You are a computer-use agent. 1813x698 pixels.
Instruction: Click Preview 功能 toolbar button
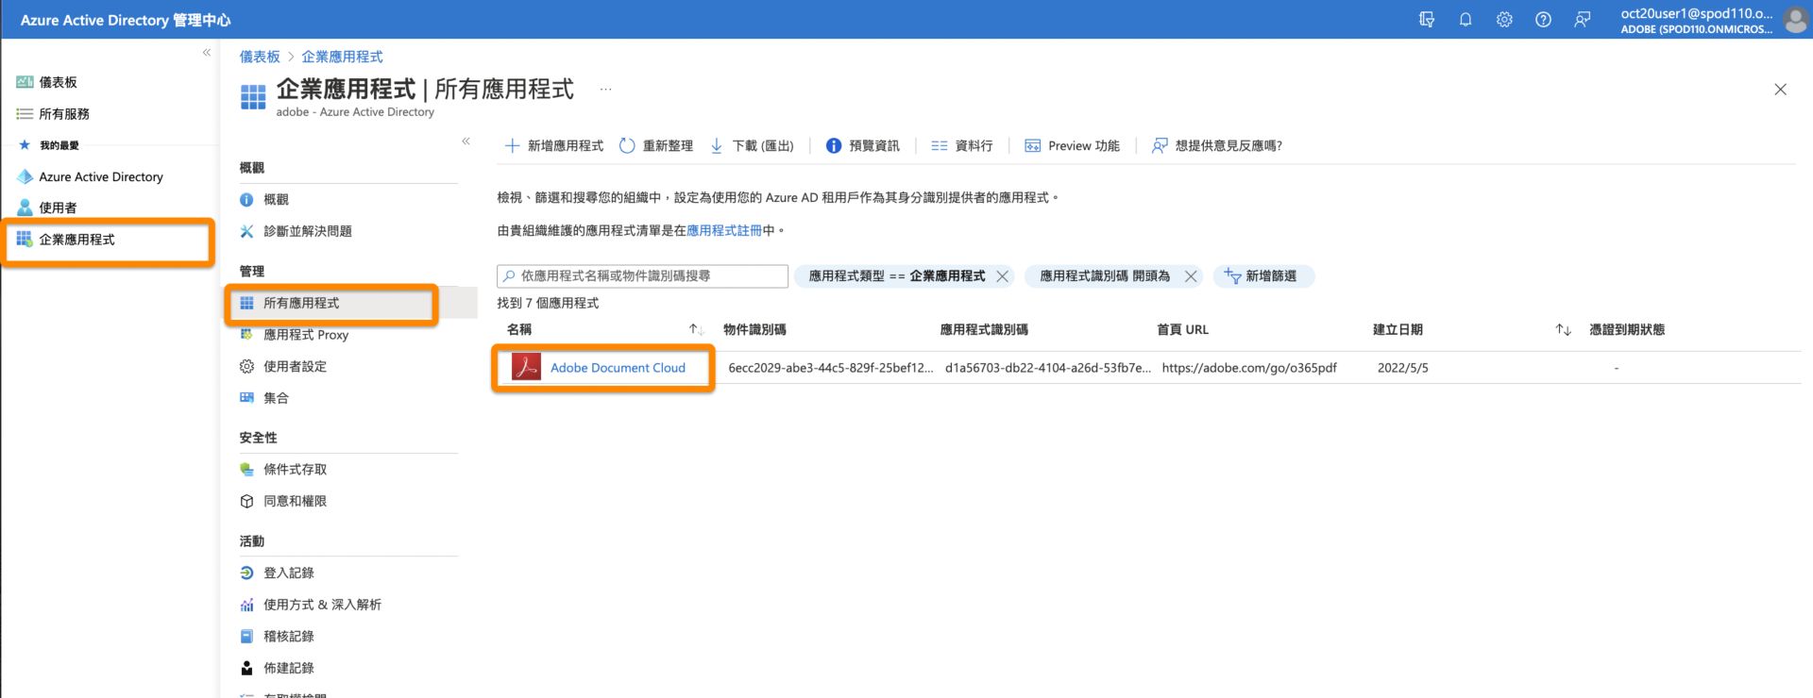tap(1072, 145)
